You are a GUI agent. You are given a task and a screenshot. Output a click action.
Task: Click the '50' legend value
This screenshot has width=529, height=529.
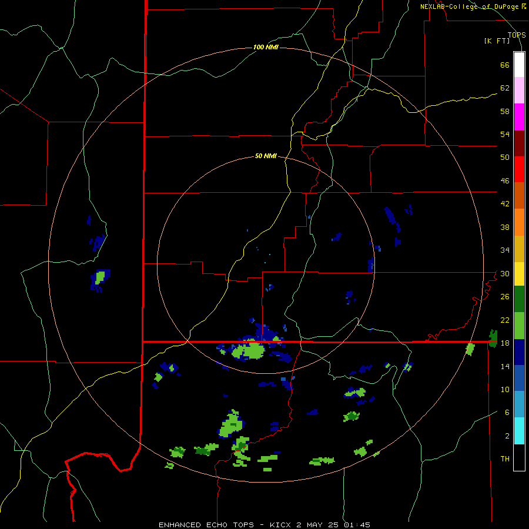505,158
